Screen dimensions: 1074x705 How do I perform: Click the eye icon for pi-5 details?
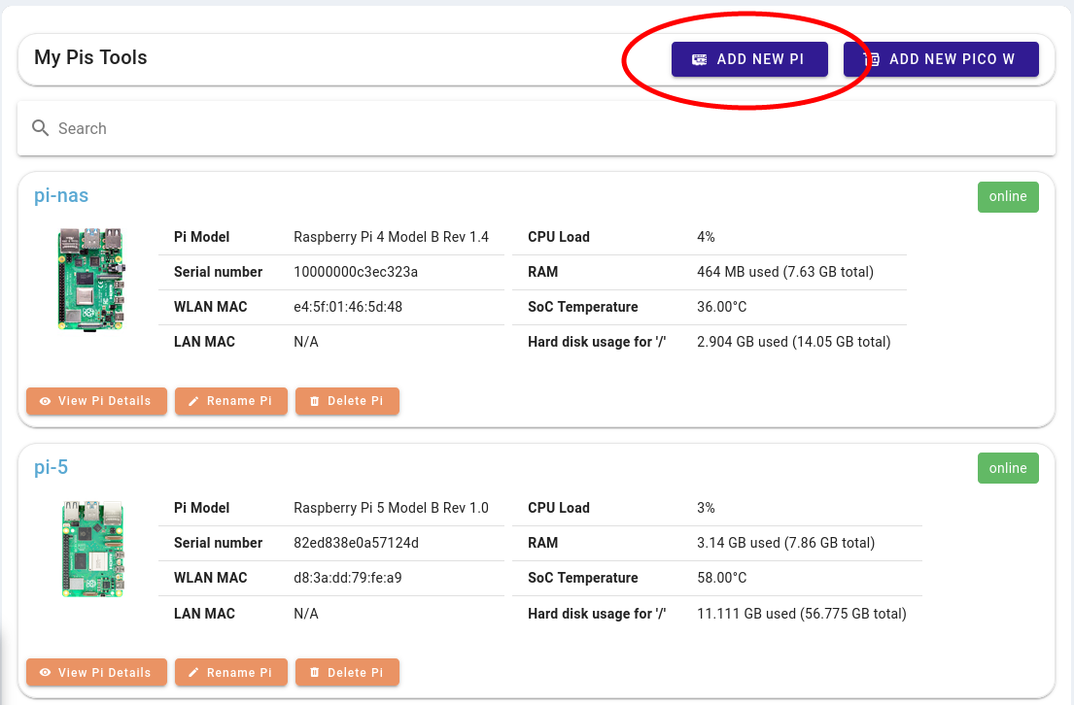point(45,673)
